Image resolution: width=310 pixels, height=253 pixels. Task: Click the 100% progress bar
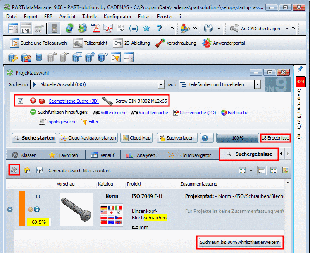pos(238,138)
